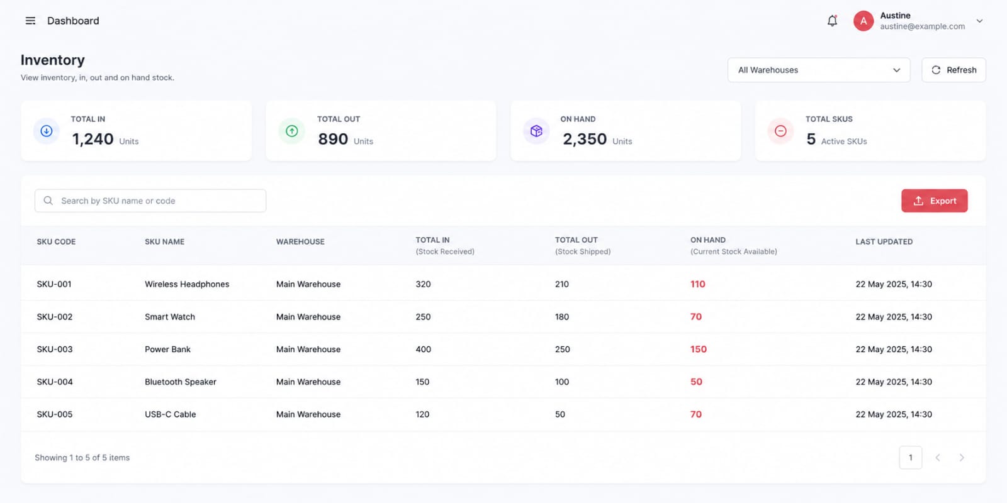Click the On Hand purple box icon
The height and width of the screenshot is (503, 1007).
click(536, 131)
